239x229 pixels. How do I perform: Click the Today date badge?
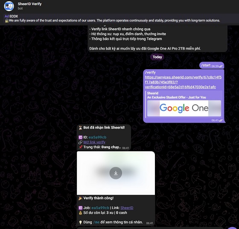(x=157, y=57)
